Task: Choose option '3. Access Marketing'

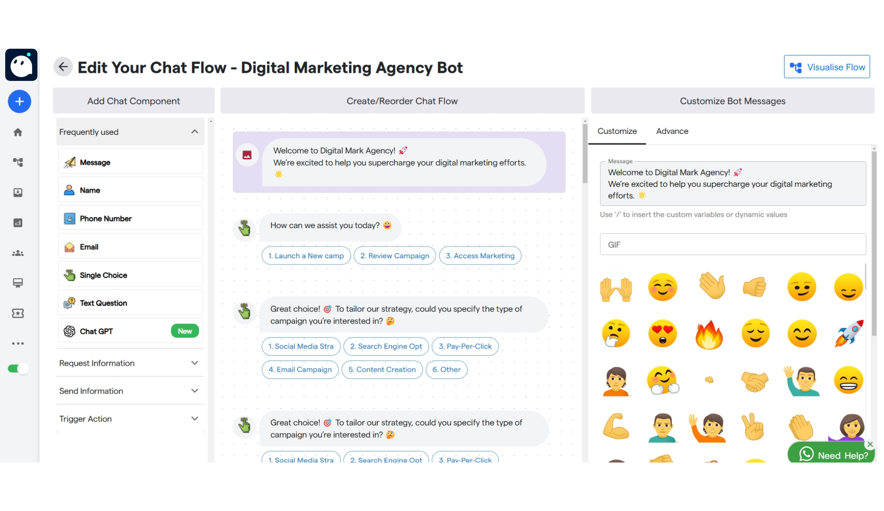Action: tap(480, 256)
